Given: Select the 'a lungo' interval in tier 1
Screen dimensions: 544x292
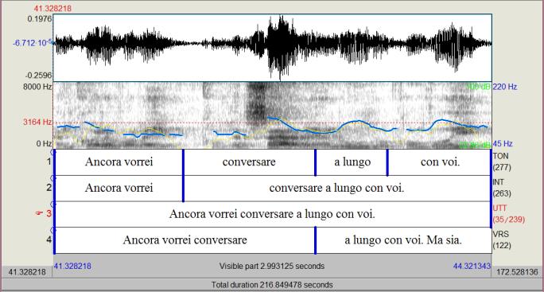Looking at the screenshot, I should tap(352, 162).
